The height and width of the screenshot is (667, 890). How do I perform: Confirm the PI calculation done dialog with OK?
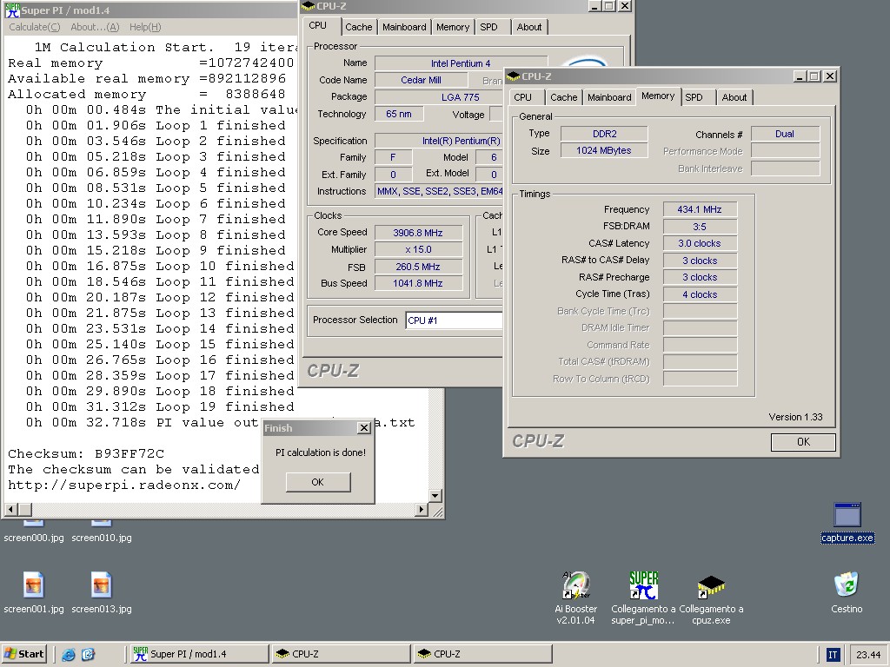[x=318, y=482]
